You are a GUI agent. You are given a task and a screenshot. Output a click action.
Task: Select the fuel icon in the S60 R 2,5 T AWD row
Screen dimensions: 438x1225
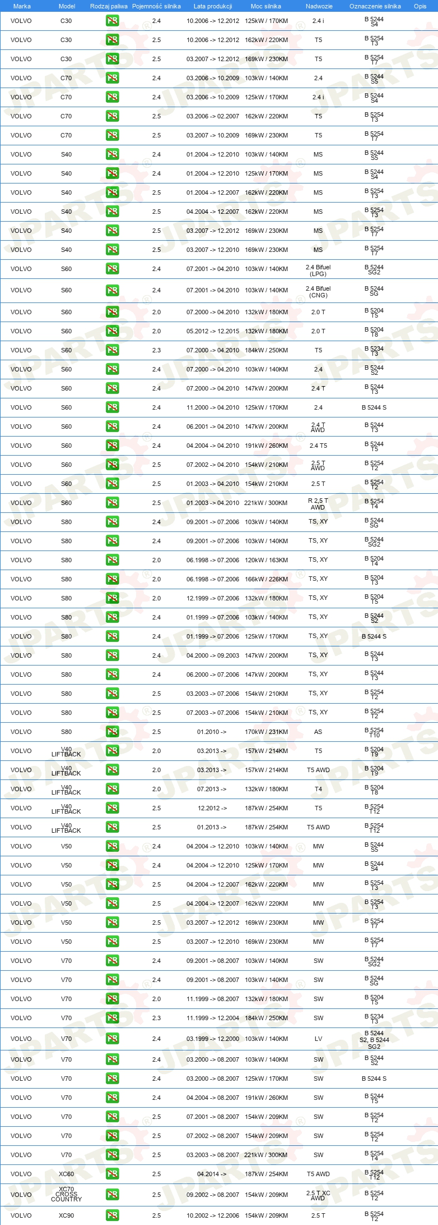click(112, 503)
